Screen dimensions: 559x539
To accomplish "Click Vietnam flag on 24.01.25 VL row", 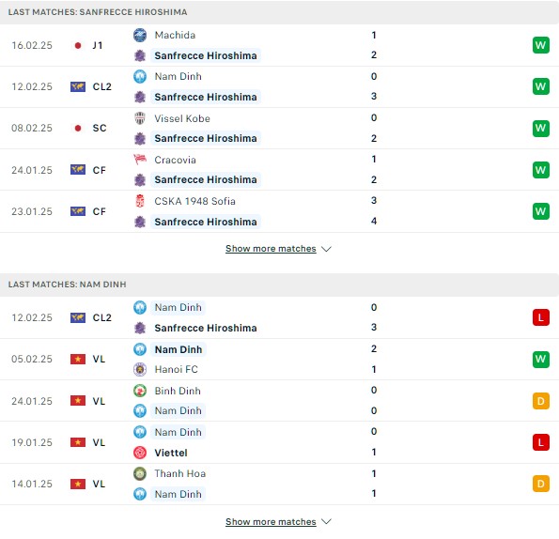I will pos(78,401).
